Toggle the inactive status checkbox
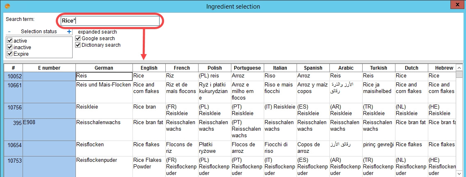 pyautogui.click(x=9, y=47)
